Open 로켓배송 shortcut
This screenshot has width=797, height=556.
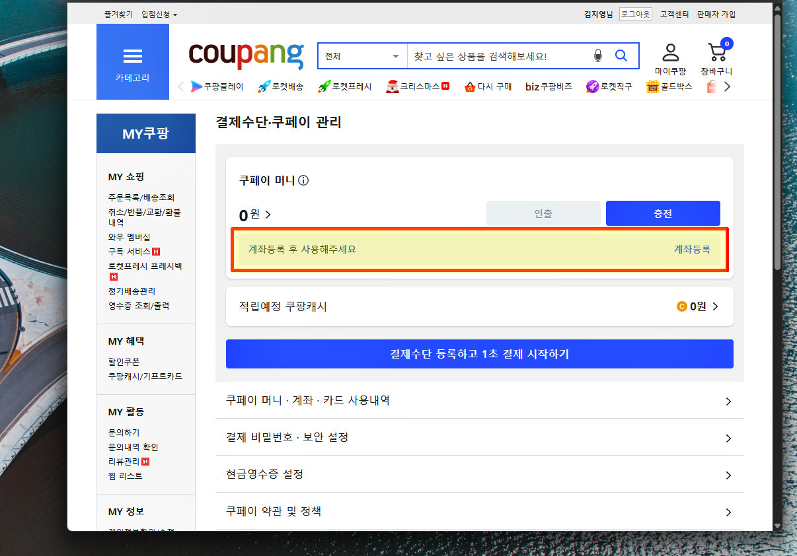point(280,87)
